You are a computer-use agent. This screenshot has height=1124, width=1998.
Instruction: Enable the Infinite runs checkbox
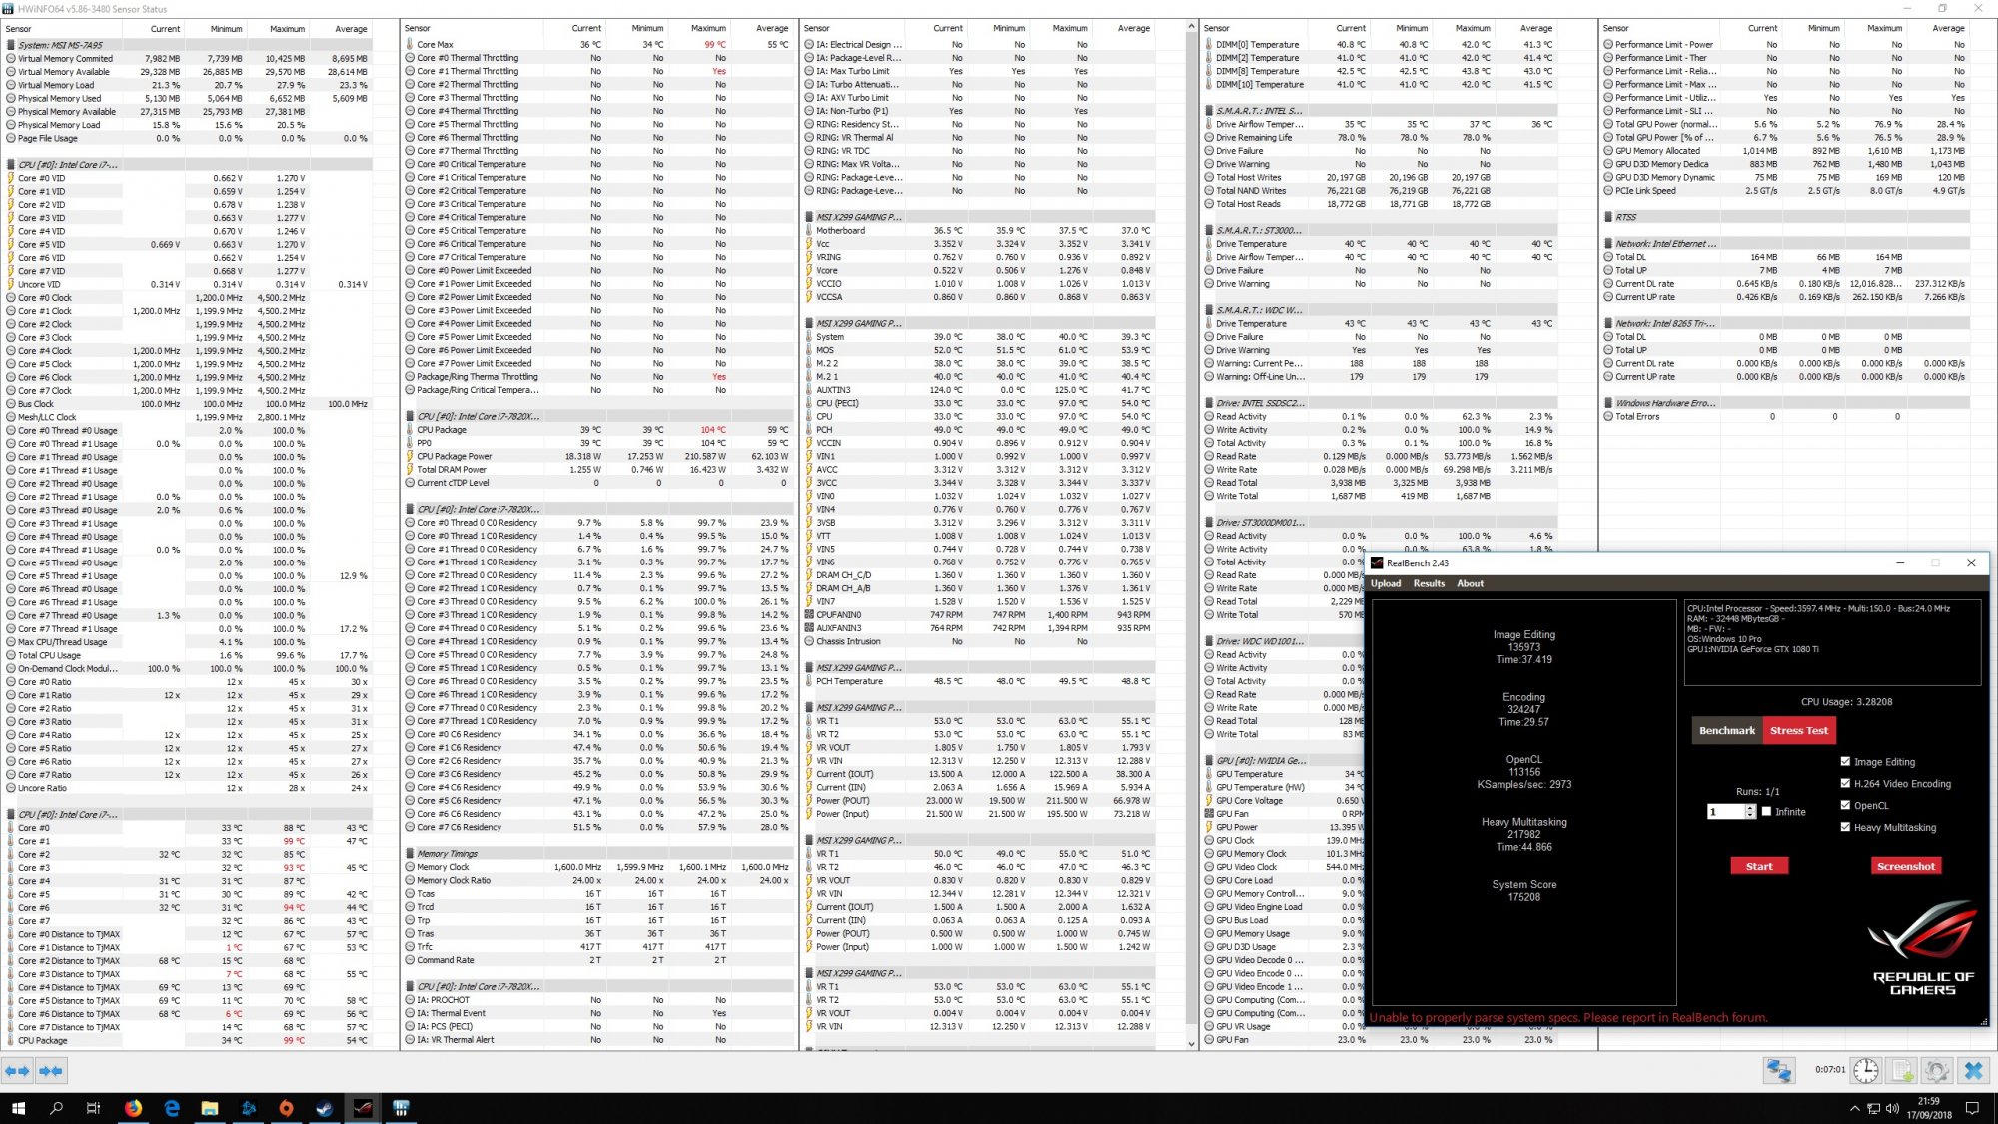point(1766,812)
